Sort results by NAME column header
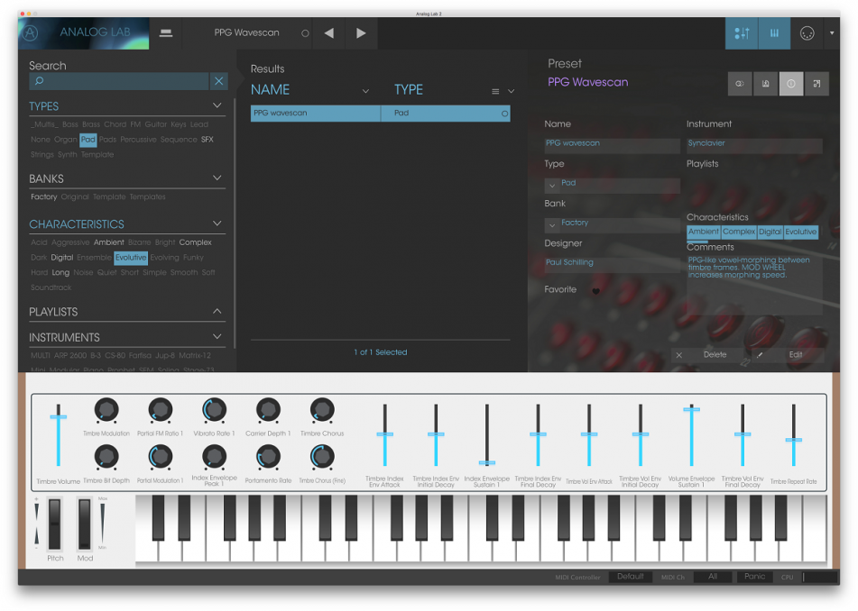This screenshot has width=858, height=611. (x=271, y=89)
